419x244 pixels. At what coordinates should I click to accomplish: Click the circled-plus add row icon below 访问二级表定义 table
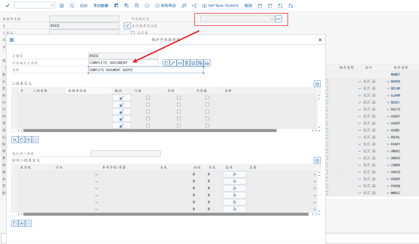tap(22, 223)
